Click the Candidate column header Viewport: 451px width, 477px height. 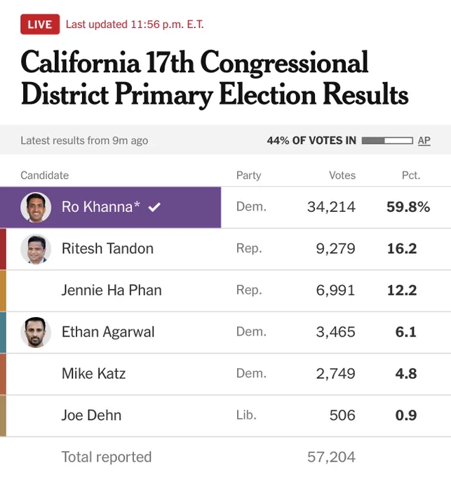coord(44,175)
